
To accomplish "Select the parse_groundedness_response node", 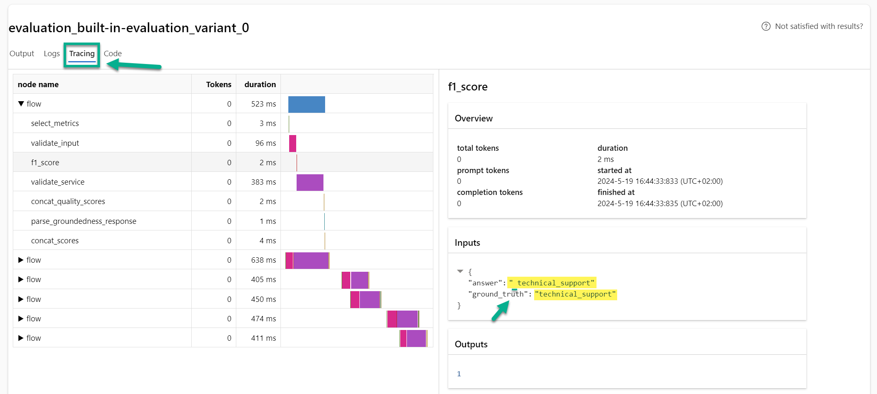I will pos(83,221).
